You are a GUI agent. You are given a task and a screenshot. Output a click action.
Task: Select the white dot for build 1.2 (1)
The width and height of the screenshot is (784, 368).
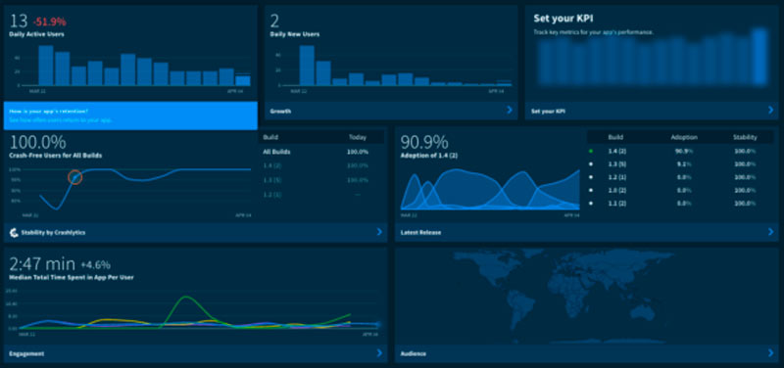pos(591,177)
